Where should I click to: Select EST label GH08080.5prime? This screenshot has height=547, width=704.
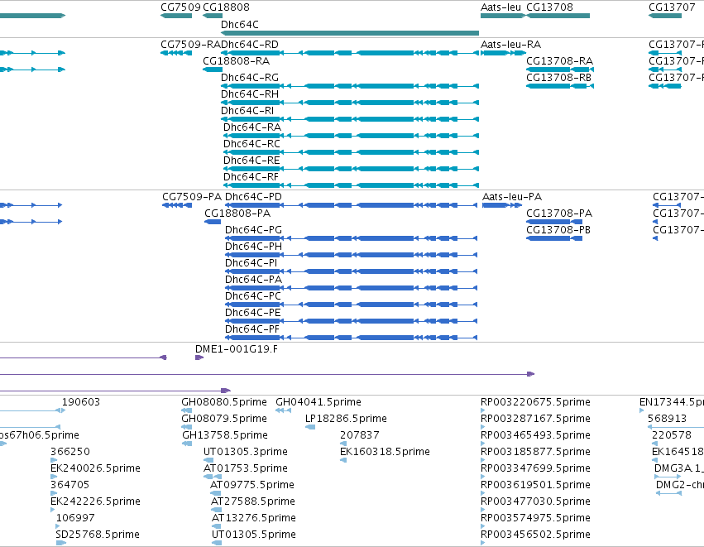224,402
